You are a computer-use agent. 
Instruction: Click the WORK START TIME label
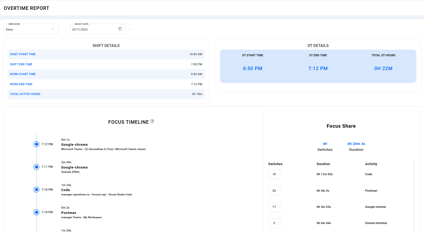coord(23,74)
